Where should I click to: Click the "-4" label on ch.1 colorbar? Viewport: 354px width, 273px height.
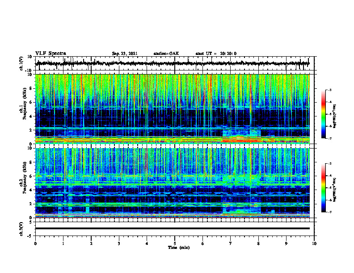point(330,102)
